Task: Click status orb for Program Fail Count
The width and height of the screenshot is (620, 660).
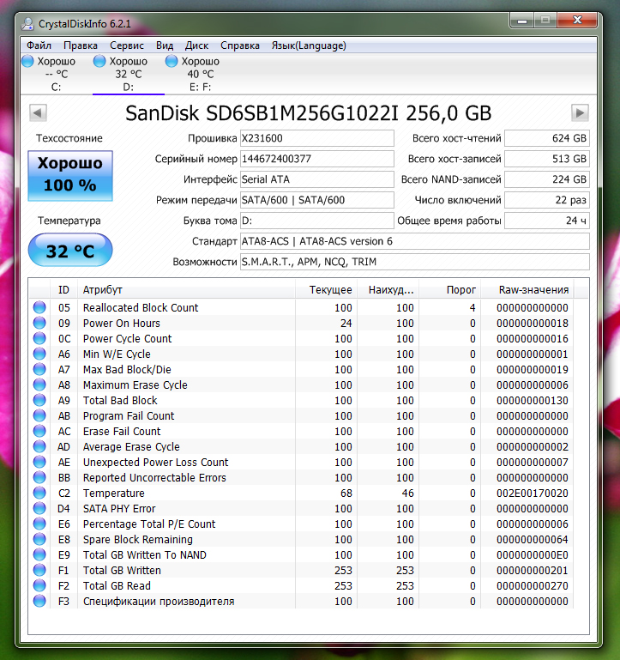Action: 39,415
